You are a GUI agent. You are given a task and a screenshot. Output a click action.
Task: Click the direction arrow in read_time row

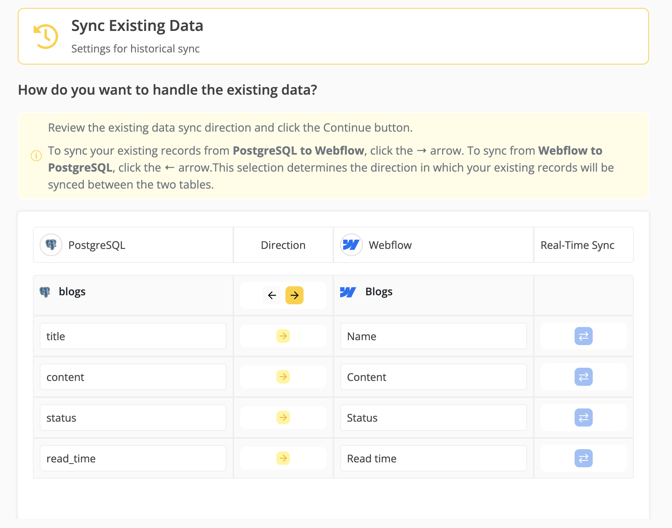click(x=283, y=458)
